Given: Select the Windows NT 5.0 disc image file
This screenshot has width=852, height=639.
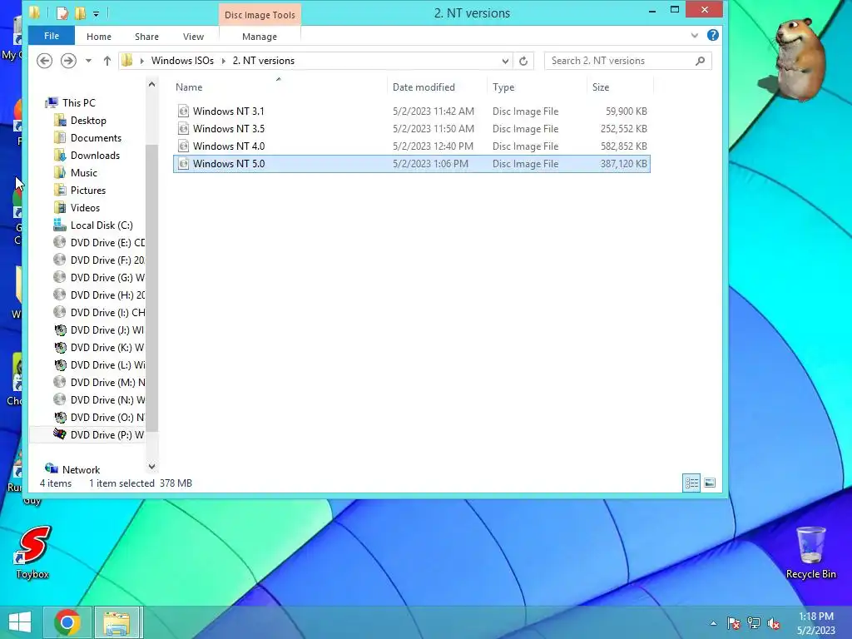Looking at the screenshot, I should [412, 164].
